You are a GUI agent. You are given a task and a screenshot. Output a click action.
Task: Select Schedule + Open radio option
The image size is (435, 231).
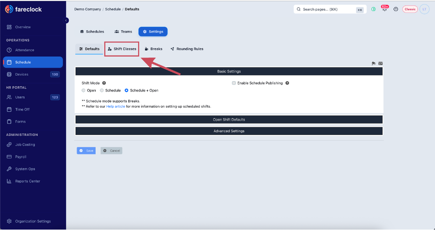126,90
